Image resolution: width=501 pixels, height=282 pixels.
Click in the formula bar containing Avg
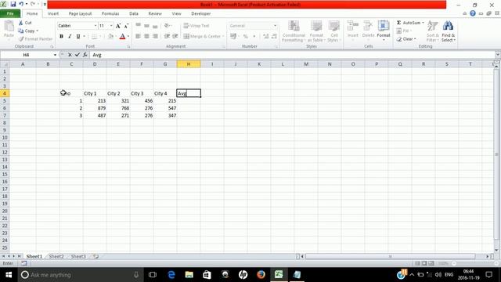pos(292,55)
